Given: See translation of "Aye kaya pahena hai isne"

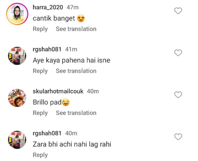Looking at the screenshot, I should tap(76, 71).
